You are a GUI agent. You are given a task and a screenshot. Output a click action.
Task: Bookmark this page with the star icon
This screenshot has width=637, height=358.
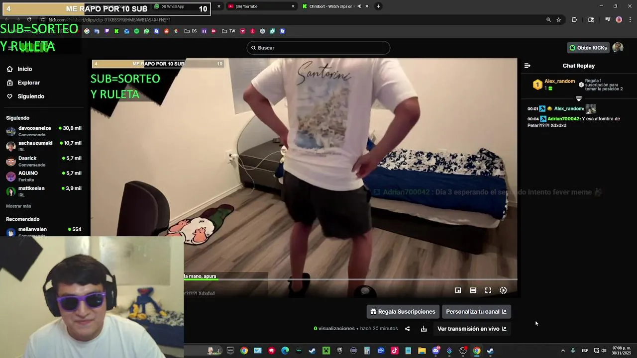(x=559, y=20)
